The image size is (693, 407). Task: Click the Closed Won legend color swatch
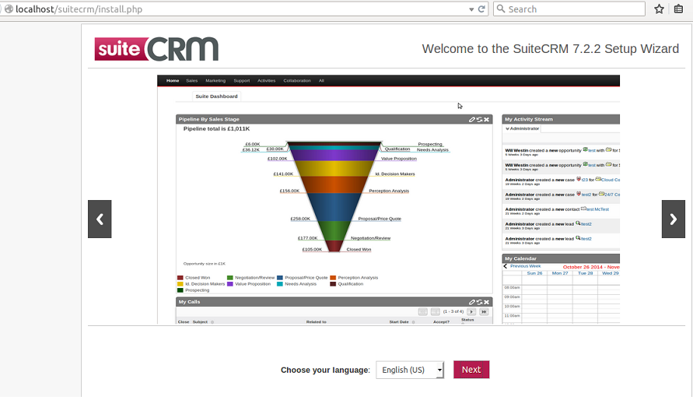tap(180, 278)
